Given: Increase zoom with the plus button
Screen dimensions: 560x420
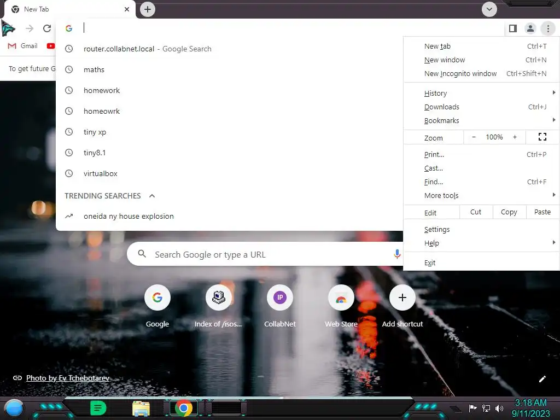Looking at the screenshot, I should click(x=515, y=137).
